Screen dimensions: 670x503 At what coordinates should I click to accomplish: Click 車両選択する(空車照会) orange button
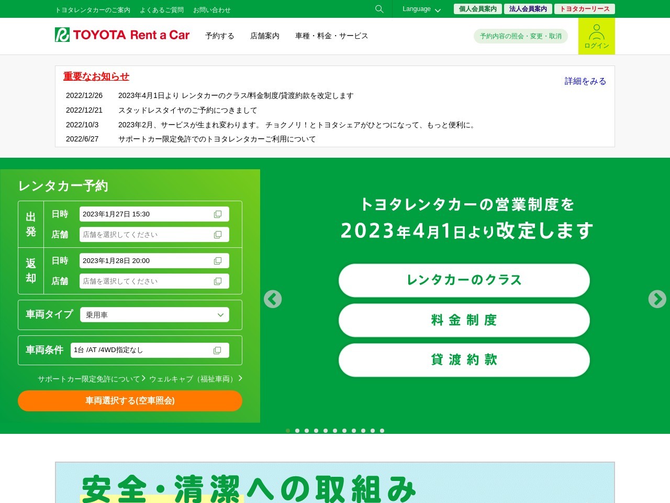(x=130, y=401)
